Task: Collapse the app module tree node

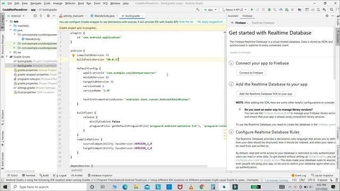Action: pos(7,21)
